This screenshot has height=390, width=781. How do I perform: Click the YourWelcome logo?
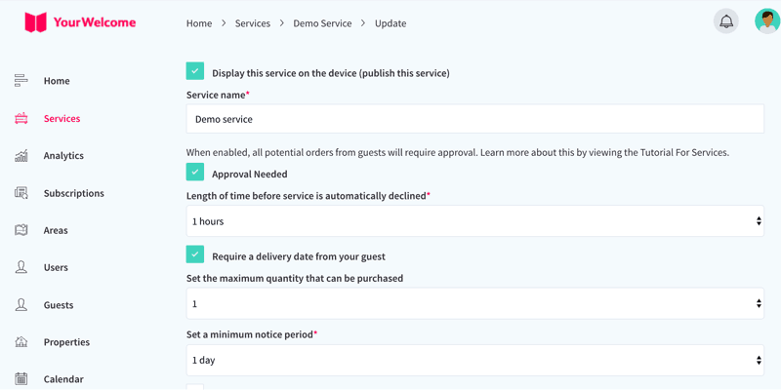80,22
